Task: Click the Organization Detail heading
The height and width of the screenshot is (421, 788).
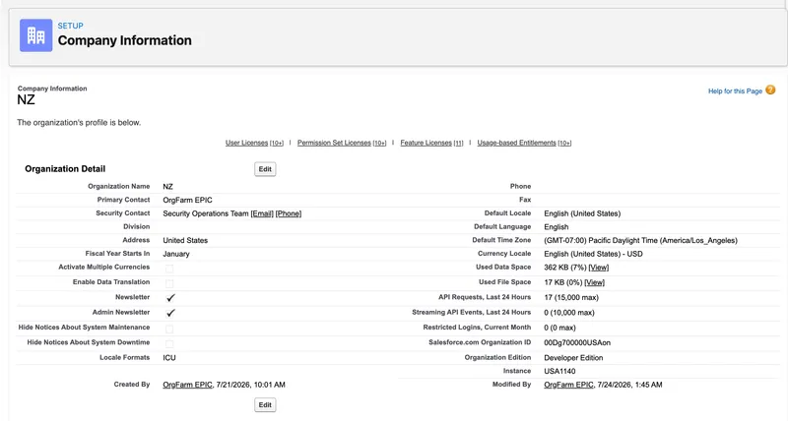Action: pyautogui.click(x=65, y=169)
